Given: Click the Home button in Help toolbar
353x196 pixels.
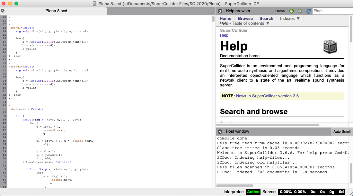Looking at the screenshot, I should pyautogui.click(x=280, y=11).
